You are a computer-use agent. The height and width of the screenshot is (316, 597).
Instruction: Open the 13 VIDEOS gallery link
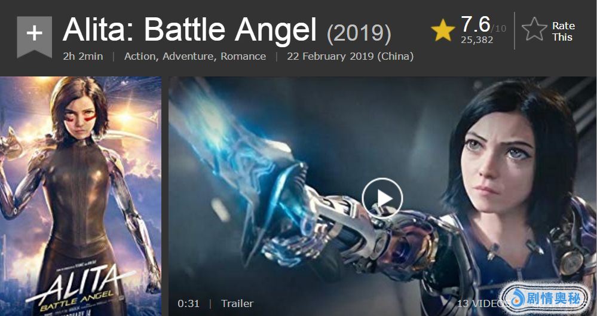(x=483, y=304)
